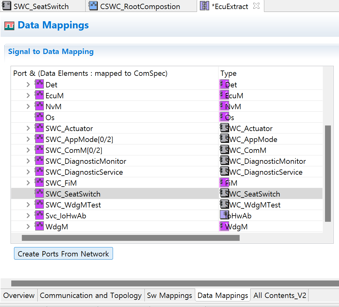Expand the Svc_IoHwAb tree node
The height and width of the screenshot is (307, 339).
click(28, 216)
